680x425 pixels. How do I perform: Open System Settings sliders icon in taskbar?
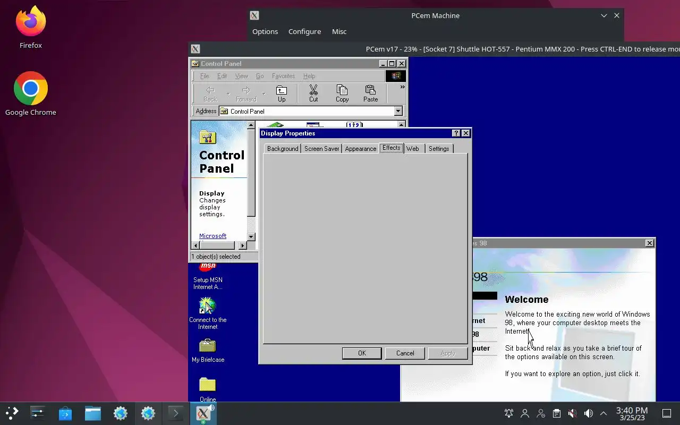(x=37, y=413)
